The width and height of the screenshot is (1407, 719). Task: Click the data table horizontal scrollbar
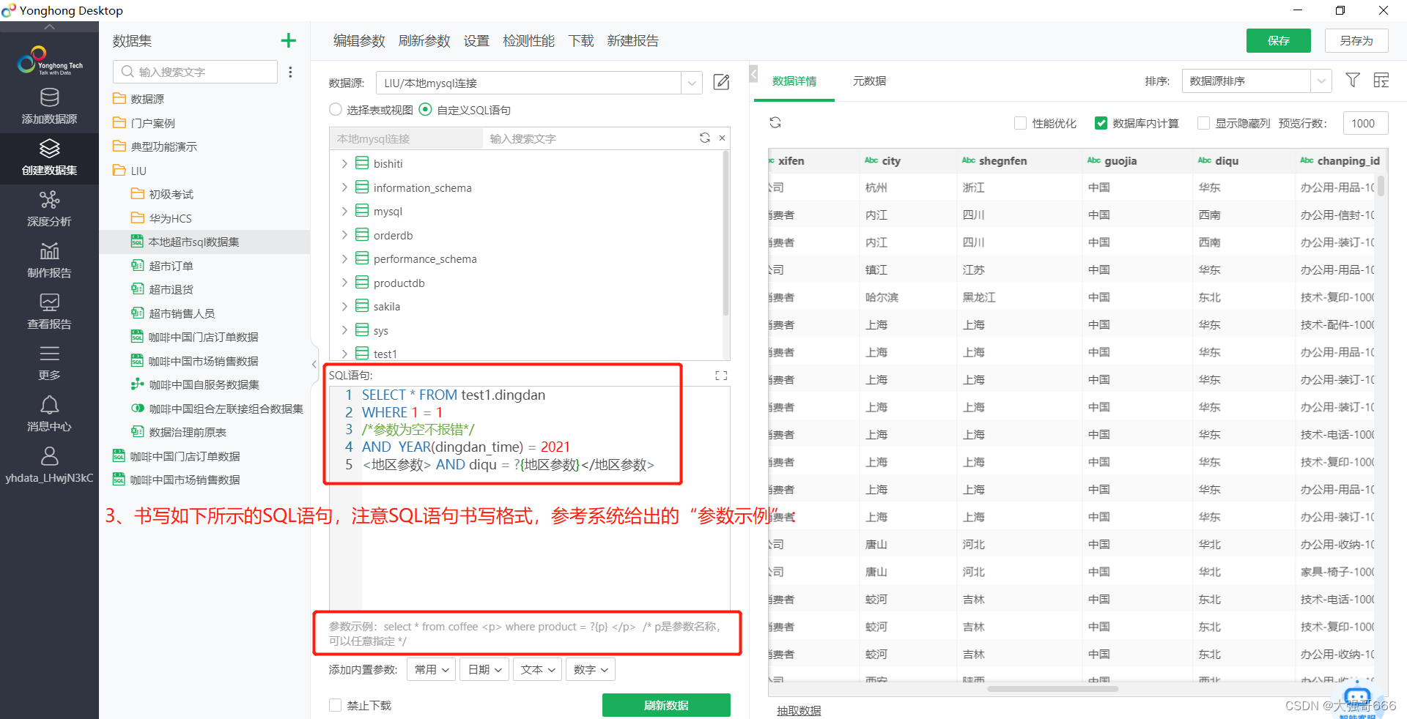click(x=1052, y=689)
